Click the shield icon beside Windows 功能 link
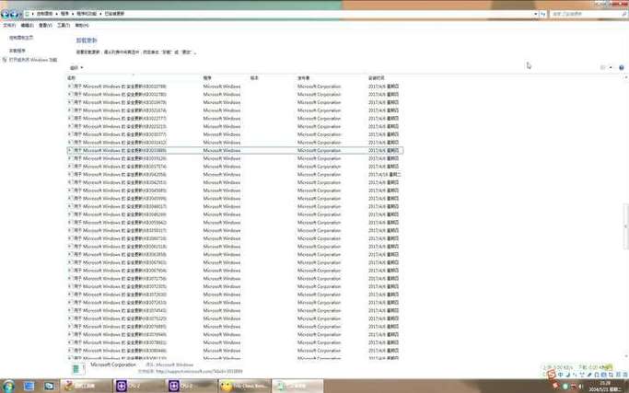The height and width of the screenshot is (393, 629). click(x=5, y=60)
